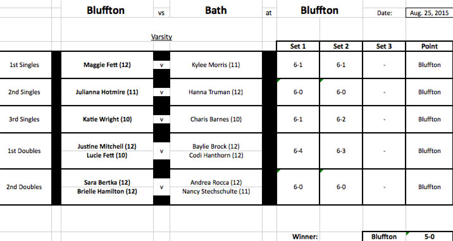
Task: Click the Maggie Fett (12) cell
Action: pyautogui.click(x=107, y=65)
